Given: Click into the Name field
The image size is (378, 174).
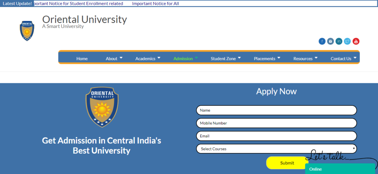Looking at the screenshot, I should point(276,110).
